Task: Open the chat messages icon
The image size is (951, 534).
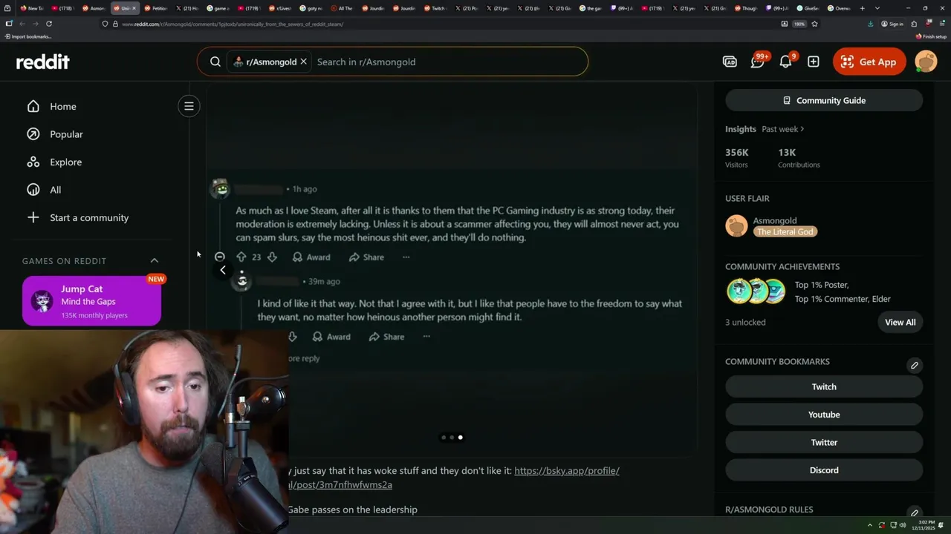Action: [757, 62]
